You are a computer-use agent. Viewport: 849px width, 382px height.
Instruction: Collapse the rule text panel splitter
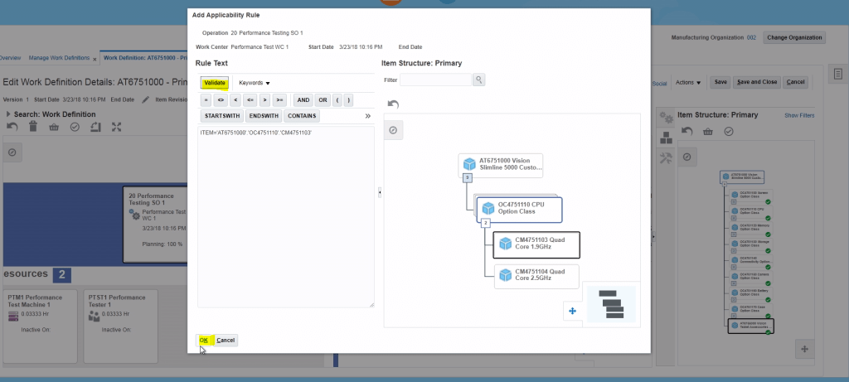[x=379, y=192]
